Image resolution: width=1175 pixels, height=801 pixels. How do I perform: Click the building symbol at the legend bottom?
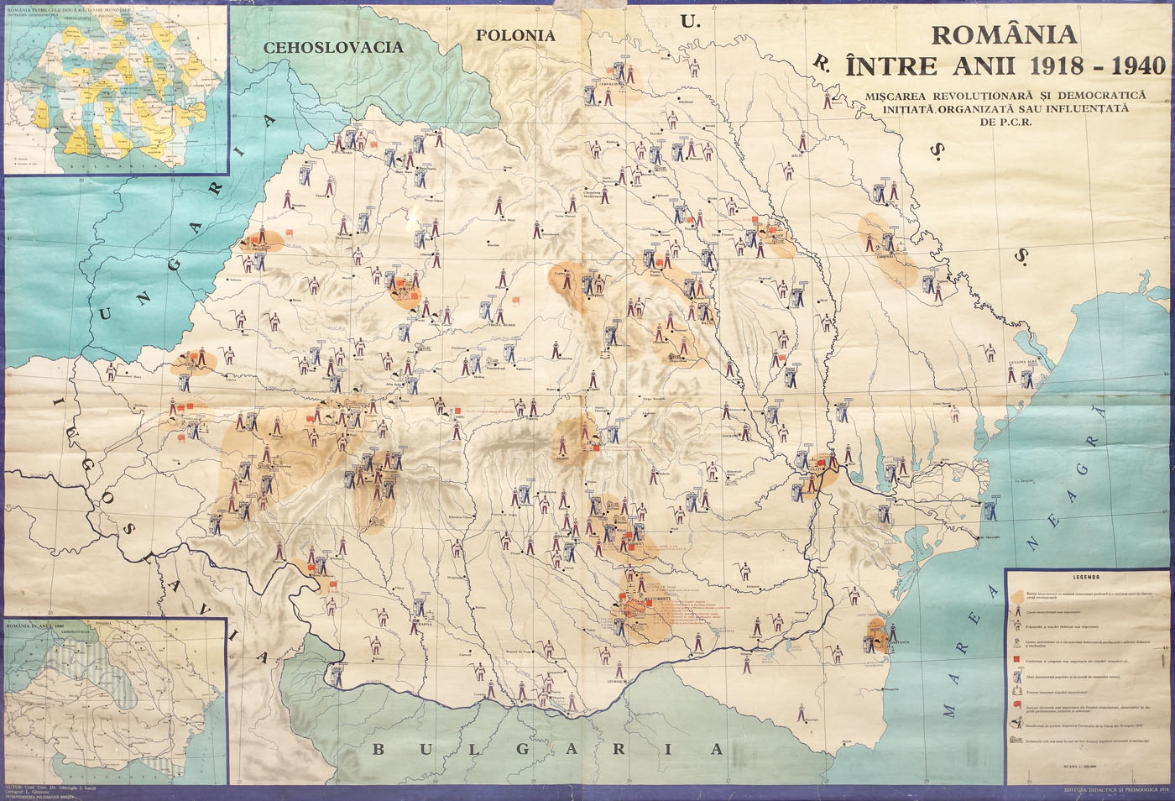click(x=1016, y=740)
